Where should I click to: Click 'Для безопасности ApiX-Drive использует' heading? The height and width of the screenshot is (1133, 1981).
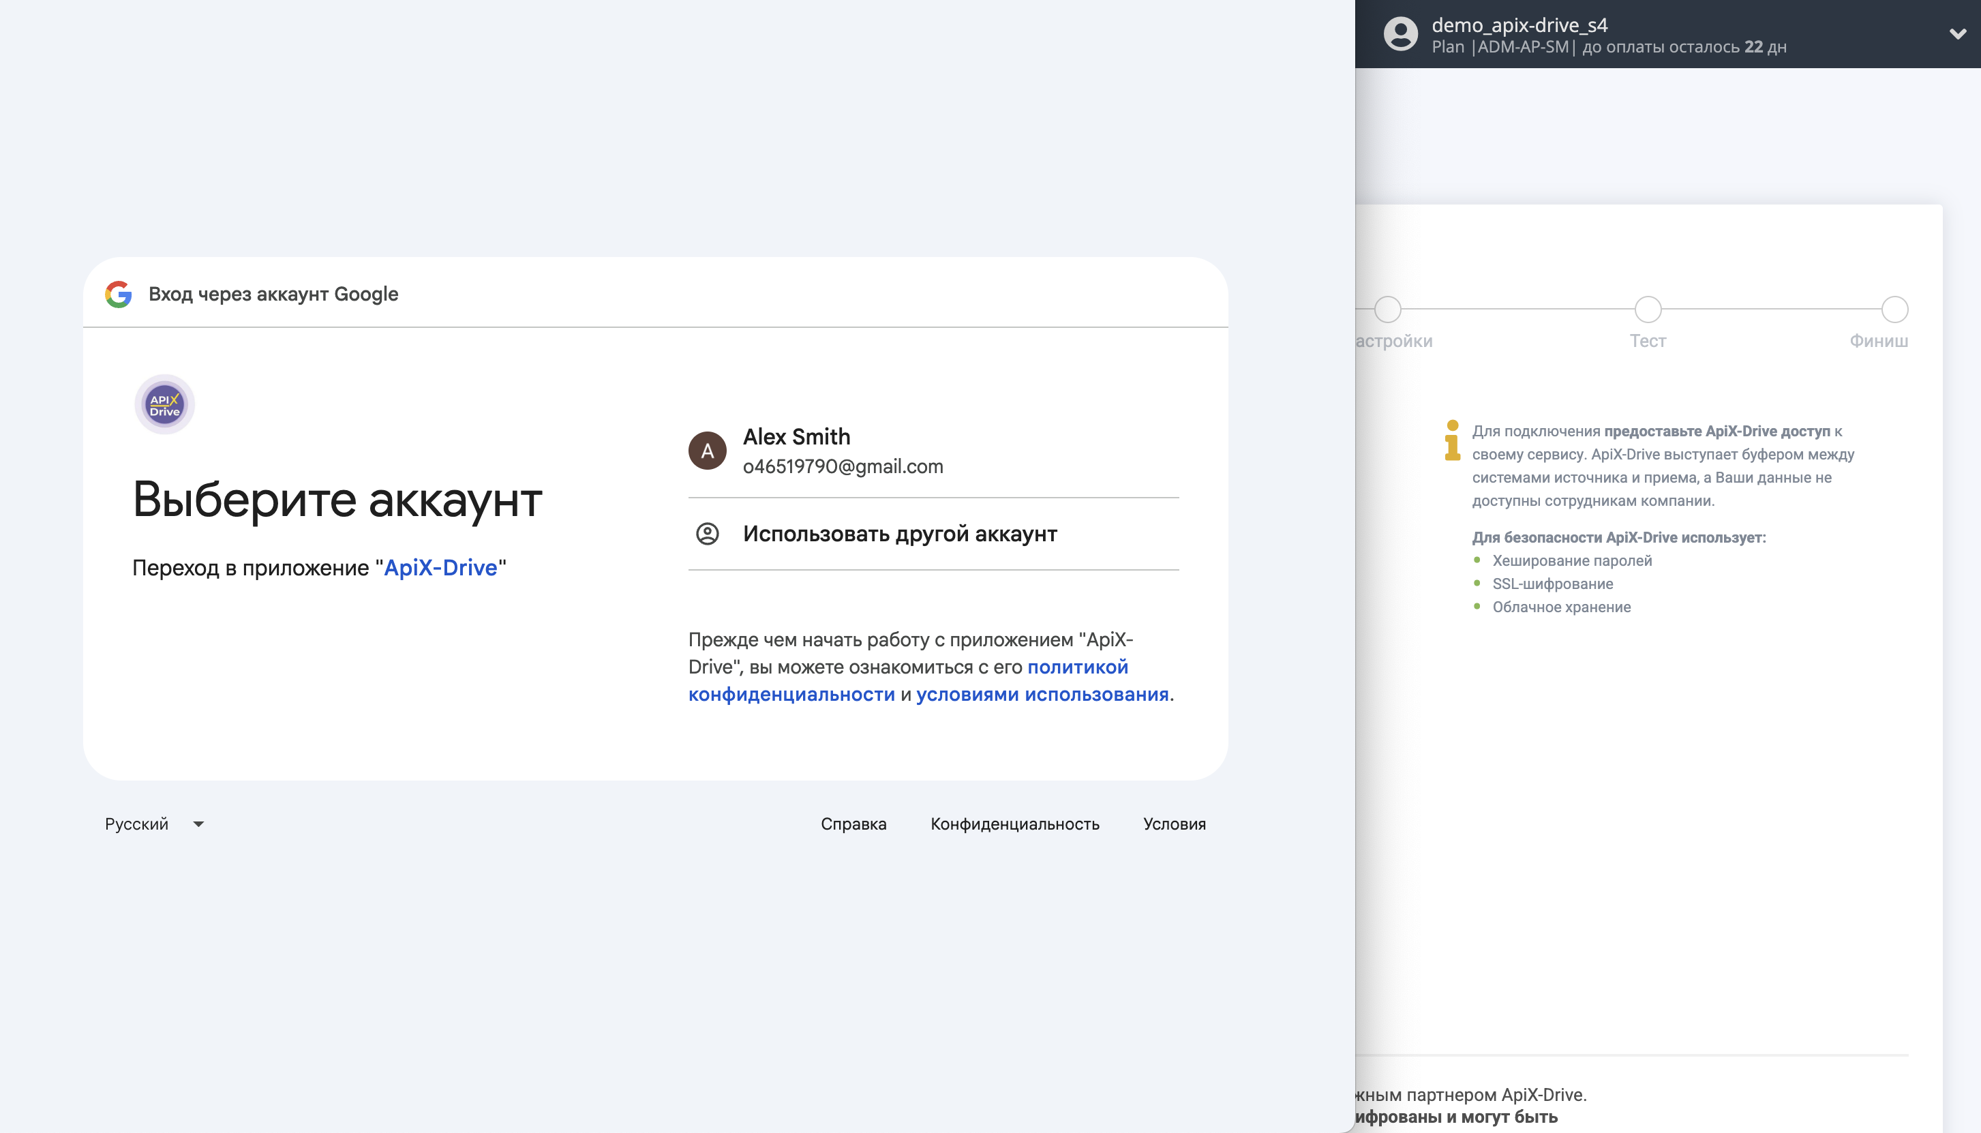click(1618, 538)
